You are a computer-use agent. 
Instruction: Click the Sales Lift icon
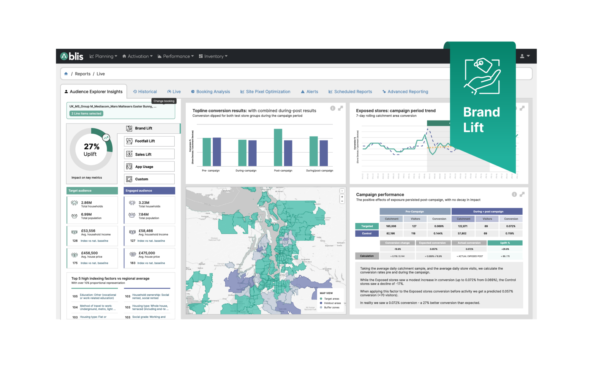tap(129, 154)
